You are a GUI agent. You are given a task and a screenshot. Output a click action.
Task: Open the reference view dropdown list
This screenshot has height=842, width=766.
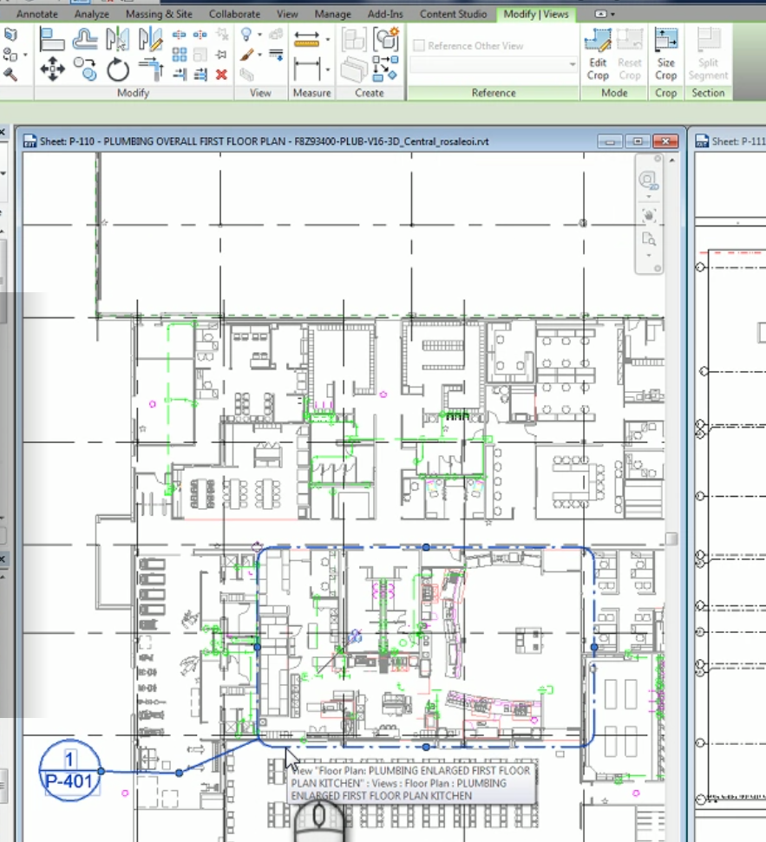571,63
